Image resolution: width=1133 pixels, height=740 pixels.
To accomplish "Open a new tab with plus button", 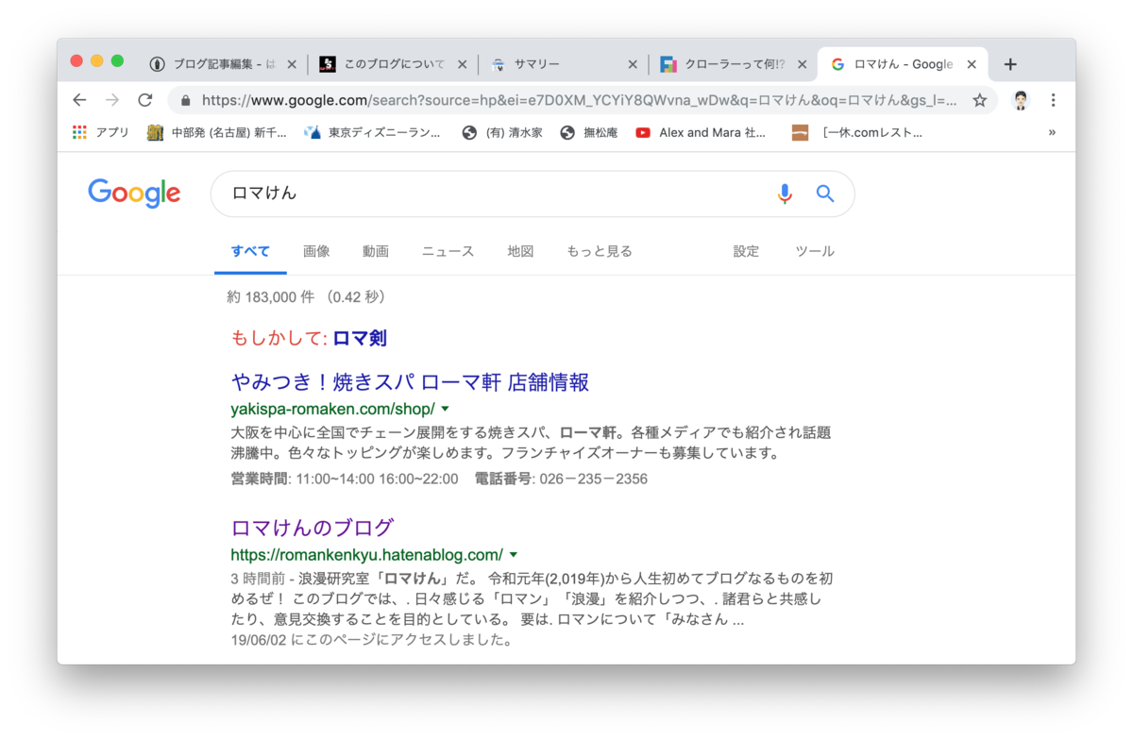I will pos(1010,64).
